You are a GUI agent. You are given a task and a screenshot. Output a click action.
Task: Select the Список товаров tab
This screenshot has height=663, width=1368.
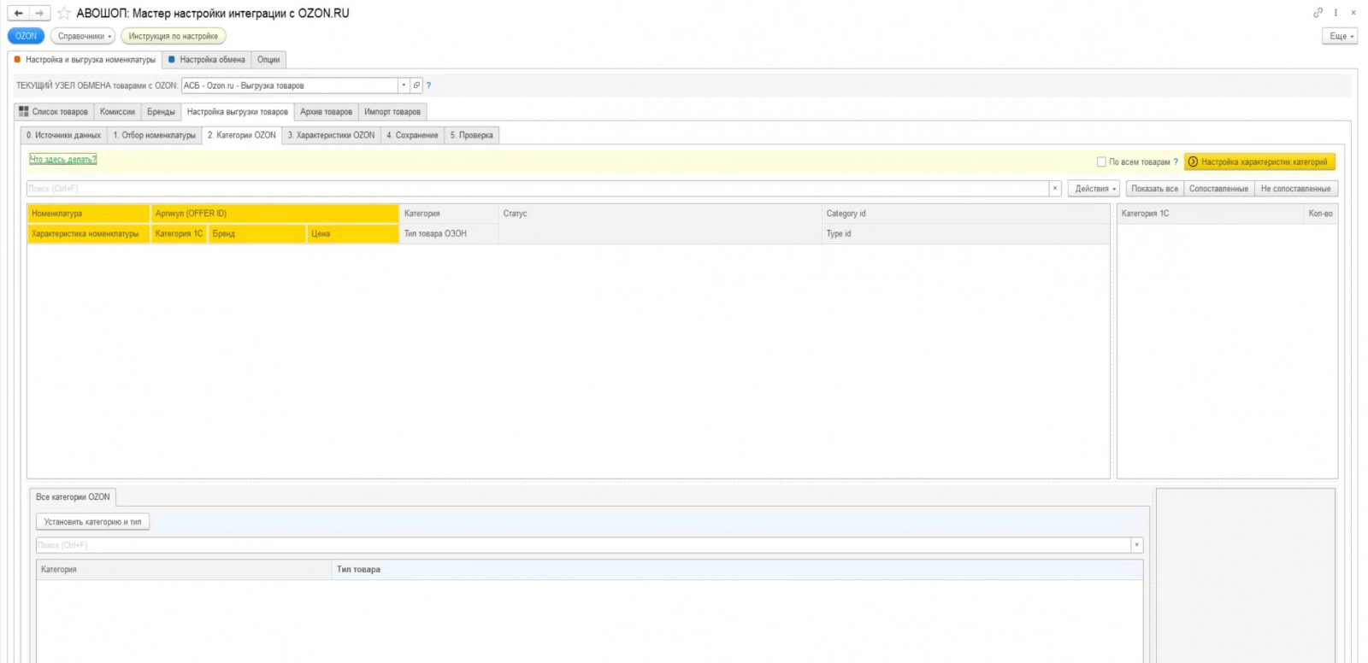click(54, 112)
